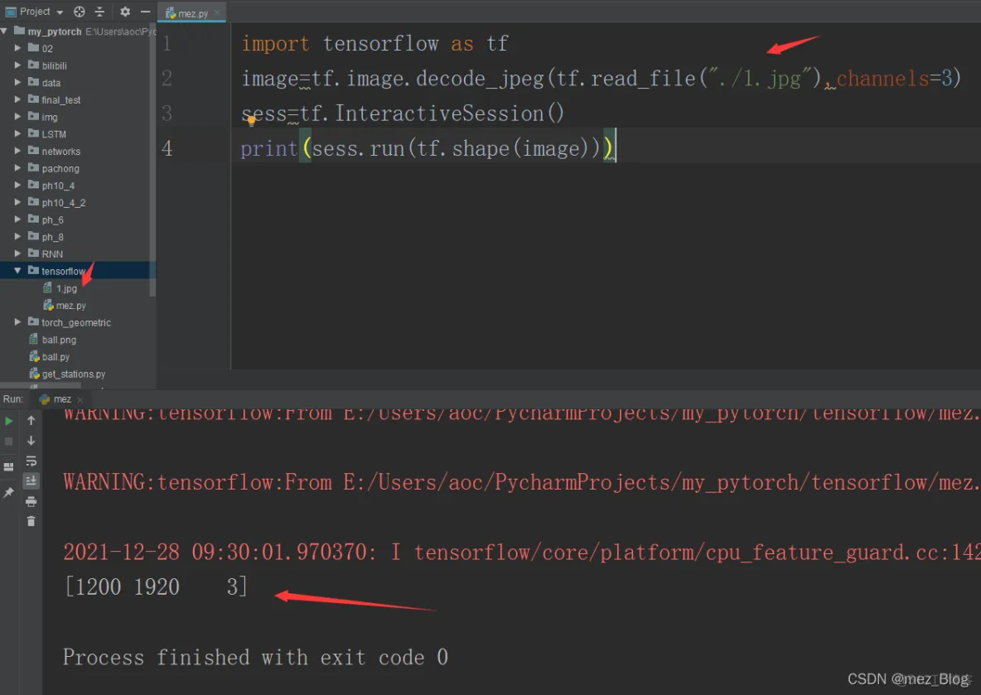Expand the networks folder
The image size is (981, 695).
(17, 151)
